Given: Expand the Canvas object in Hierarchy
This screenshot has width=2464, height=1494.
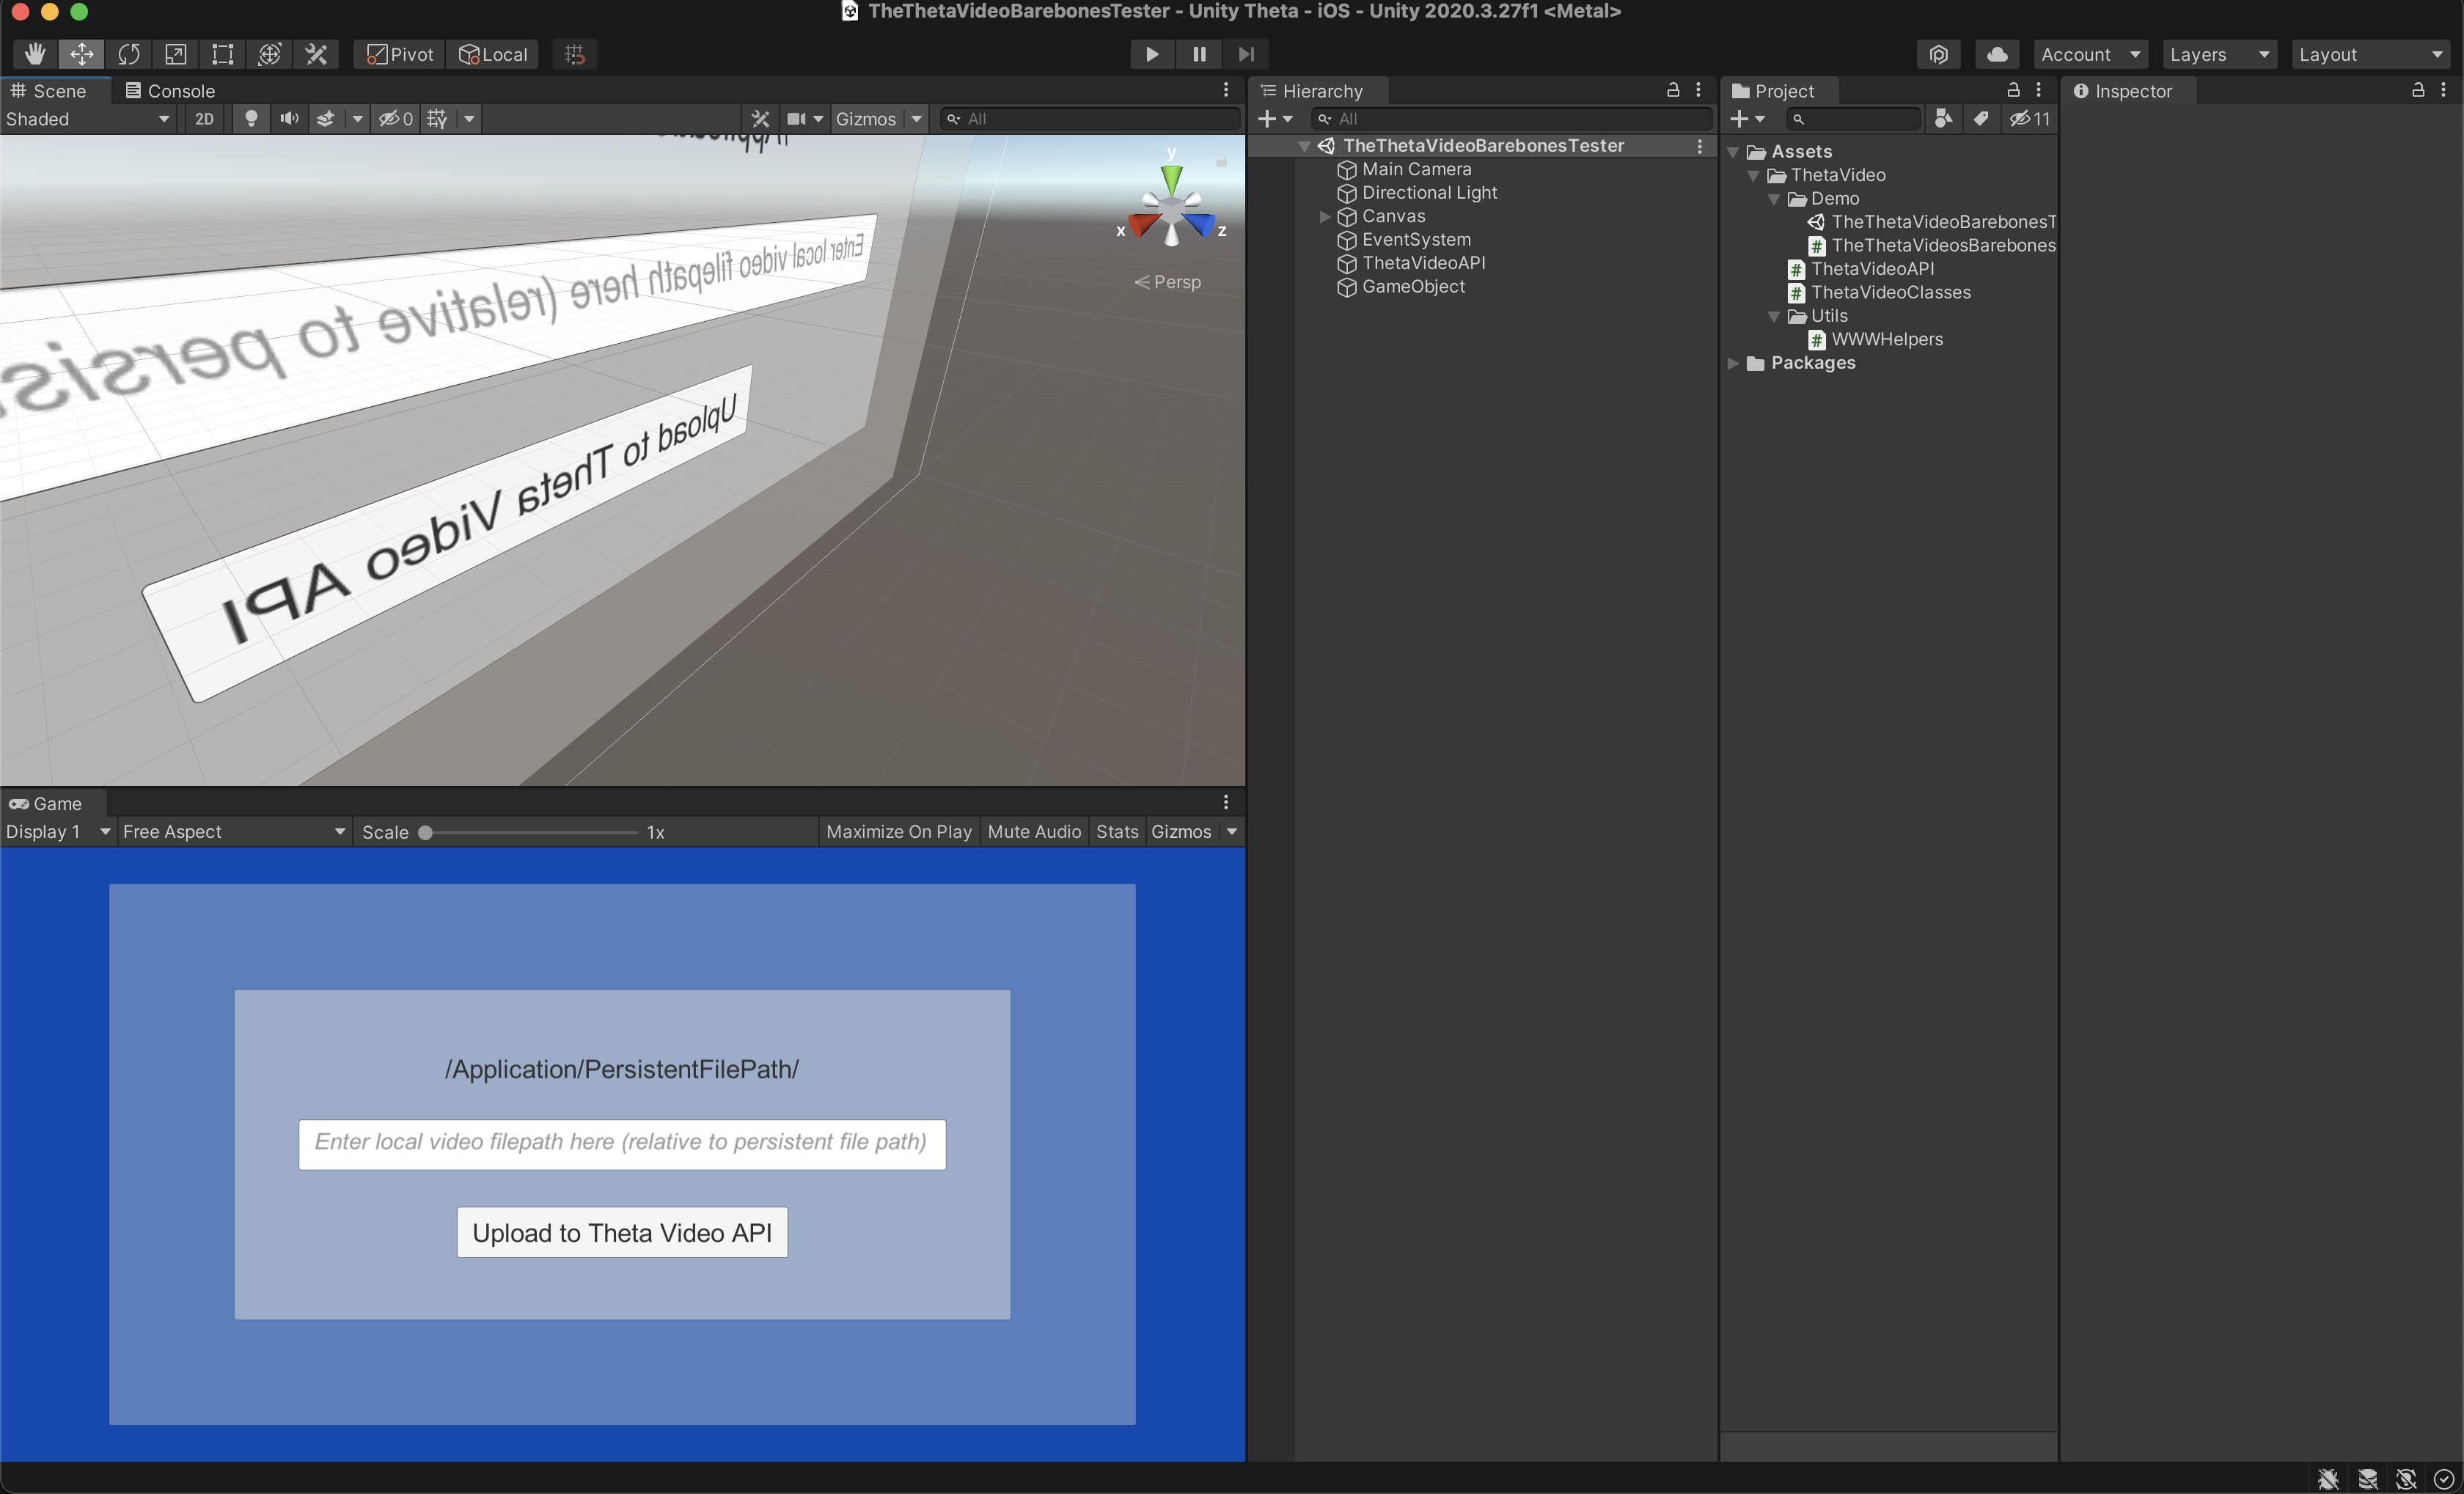Looking at the screenshot, I should click(1325, 217).
